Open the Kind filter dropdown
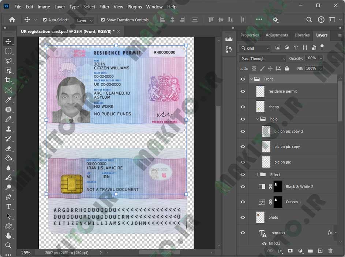345x257 pixels. (255, 48)
